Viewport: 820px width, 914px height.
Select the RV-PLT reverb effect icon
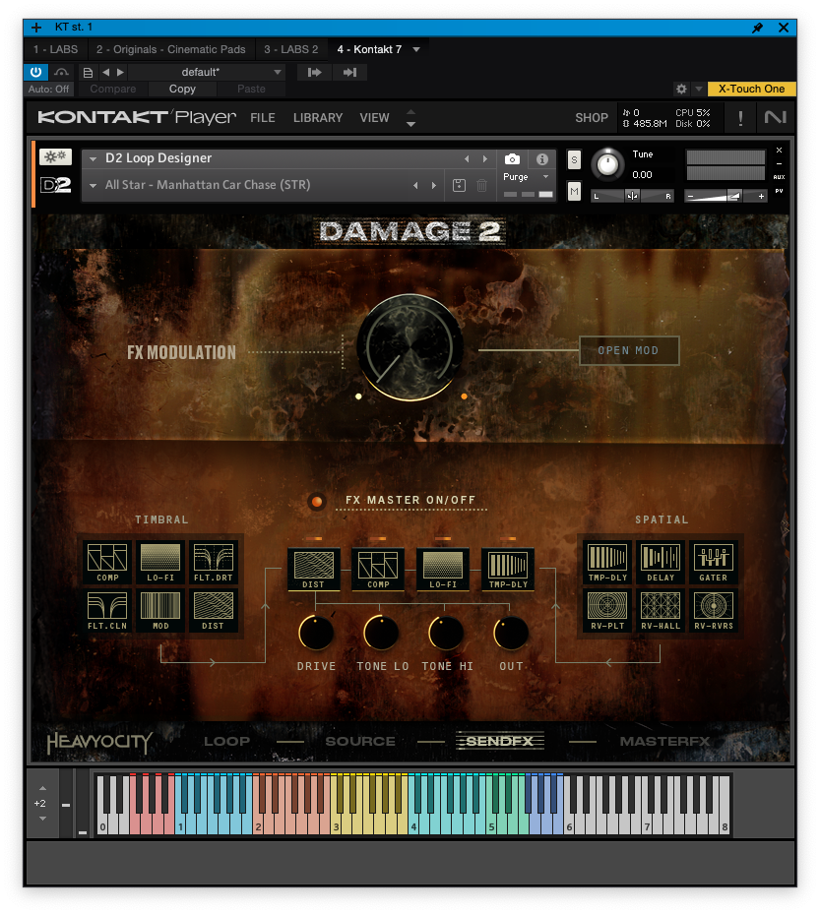[x=607, y=610]
